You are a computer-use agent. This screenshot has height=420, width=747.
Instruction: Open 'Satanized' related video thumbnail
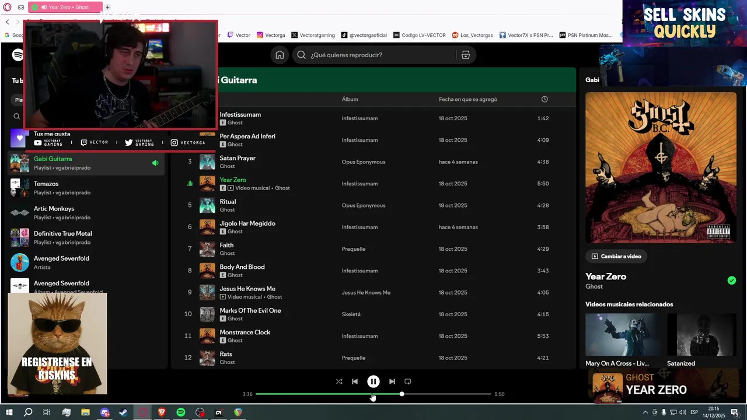(702, 335)
